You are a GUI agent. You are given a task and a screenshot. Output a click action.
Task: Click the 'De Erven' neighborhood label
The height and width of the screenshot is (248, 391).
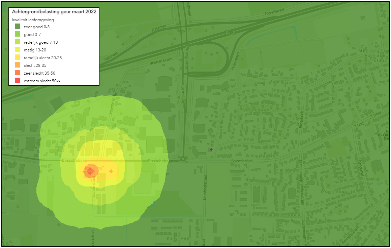[178, 238]
